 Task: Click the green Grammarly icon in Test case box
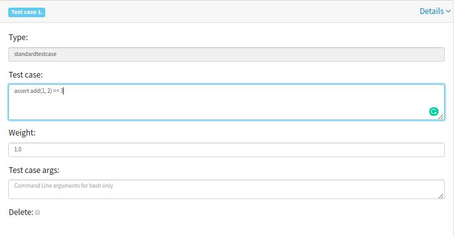(433, 111)
